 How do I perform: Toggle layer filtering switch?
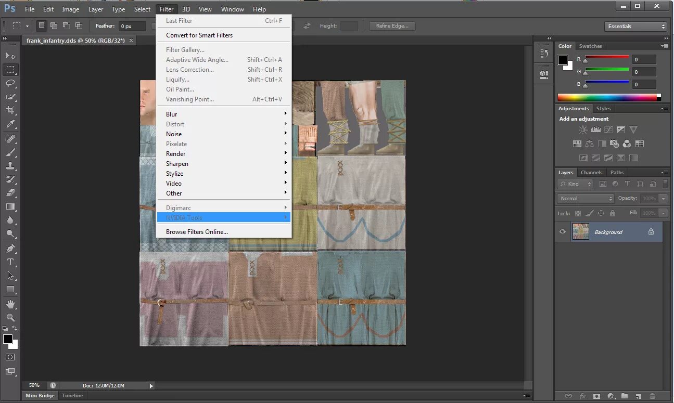[x=665, y=184]
